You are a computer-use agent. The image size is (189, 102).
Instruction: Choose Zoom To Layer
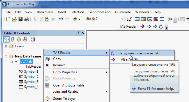pyautogui.click(x=76, y=99)
